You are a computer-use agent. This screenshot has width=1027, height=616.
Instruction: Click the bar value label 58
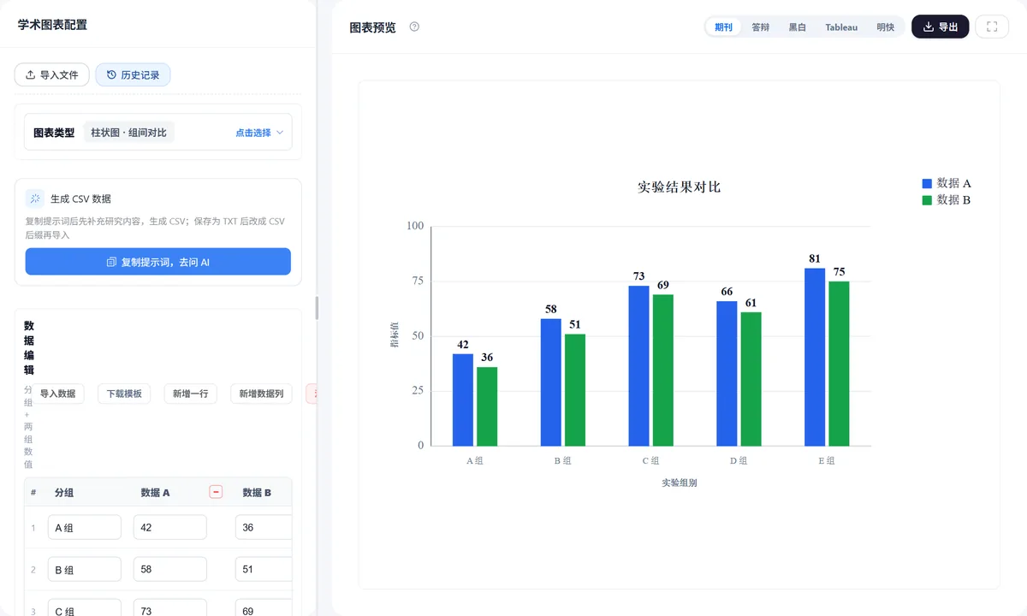pos(551,309)
